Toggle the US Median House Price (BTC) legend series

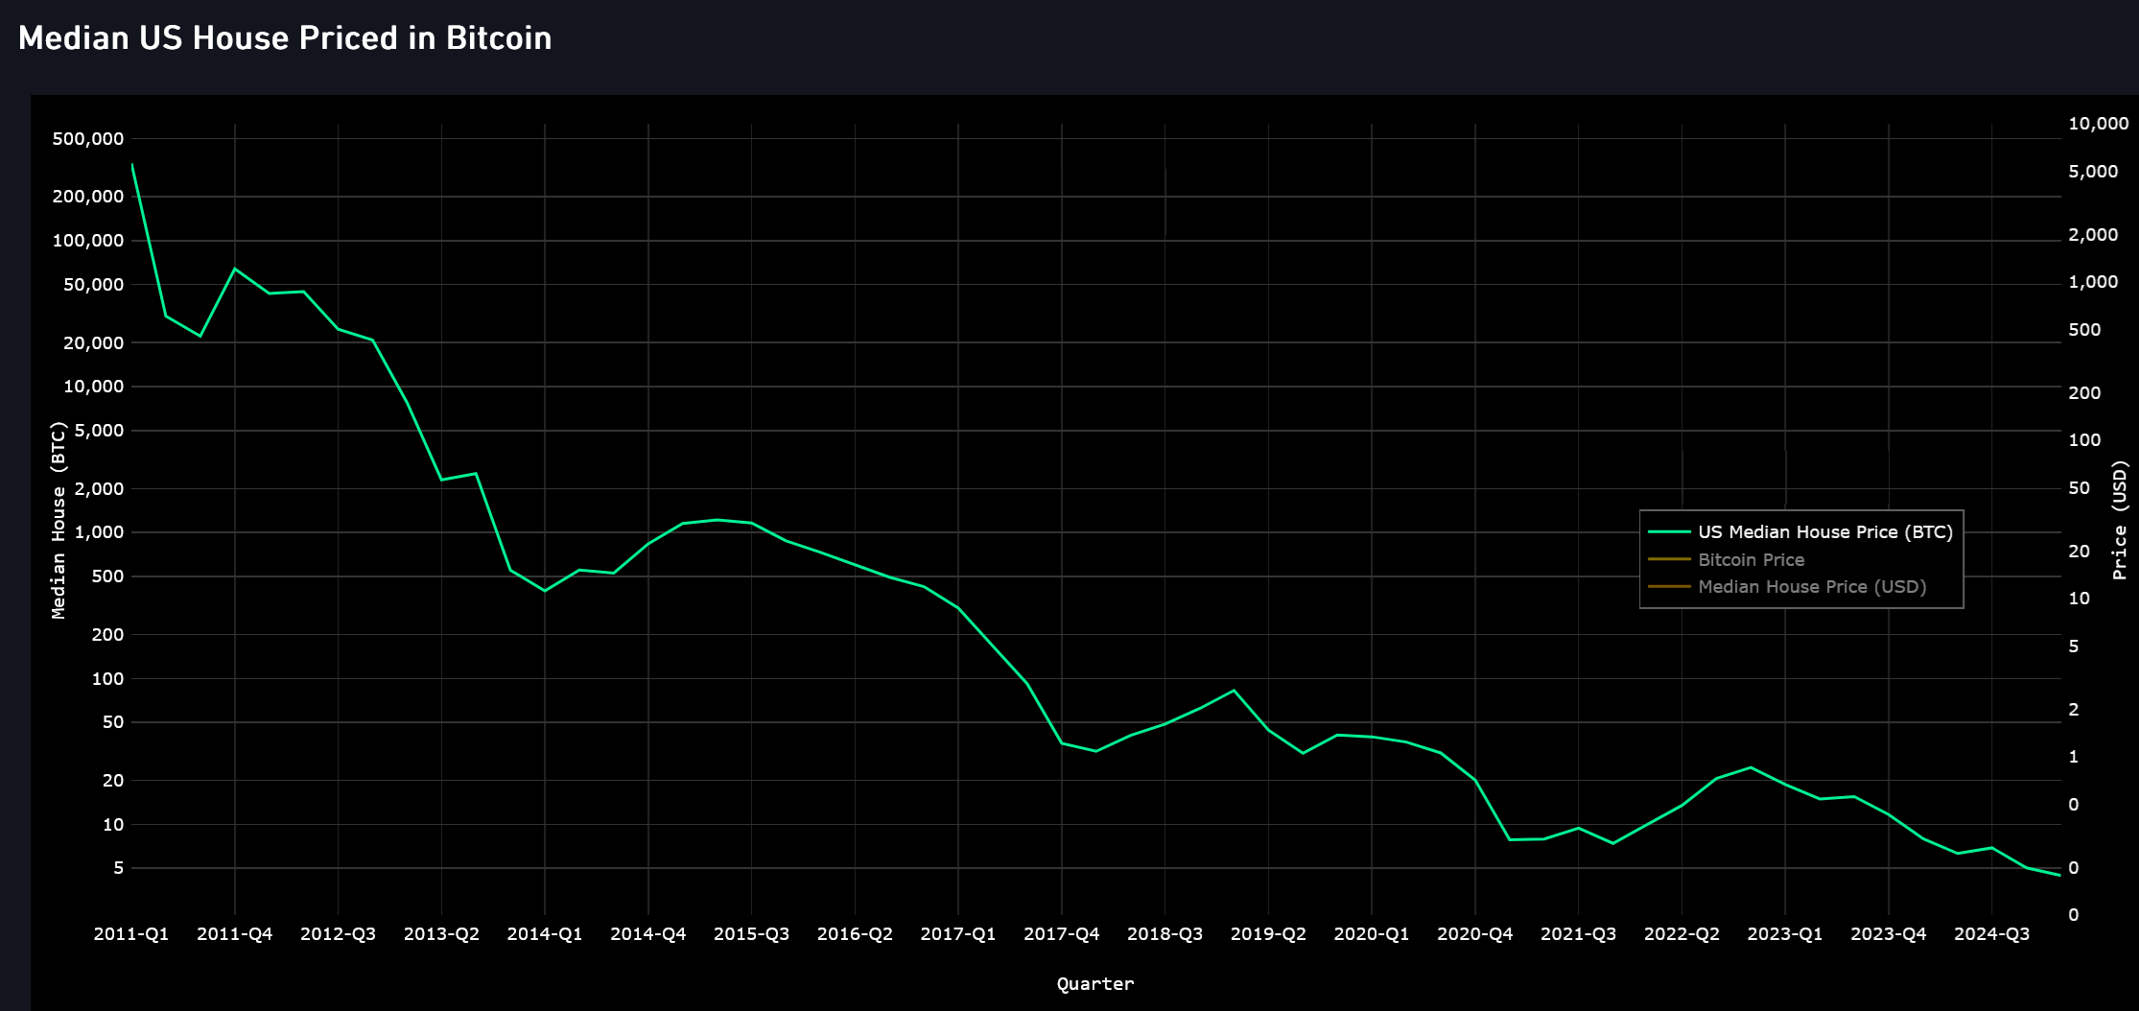(x=1800, y=532)
